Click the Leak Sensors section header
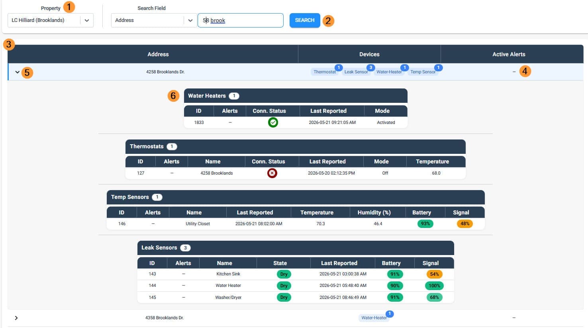This screenshot has width=588, height=328. coord(296,248)
